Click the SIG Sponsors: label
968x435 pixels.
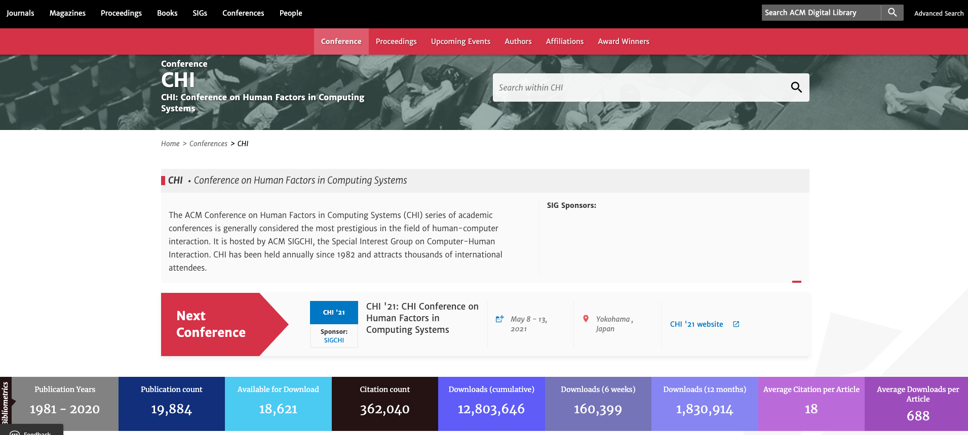coord(571,205)
